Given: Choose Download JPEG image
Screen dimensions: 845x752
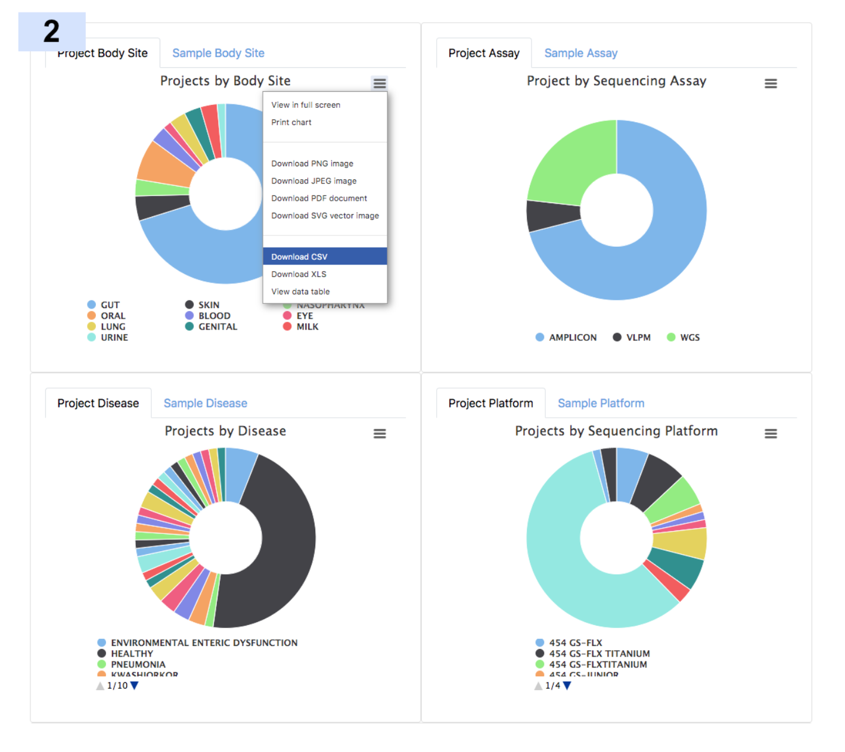Looking at the screenshot, I should coord(325,181).
